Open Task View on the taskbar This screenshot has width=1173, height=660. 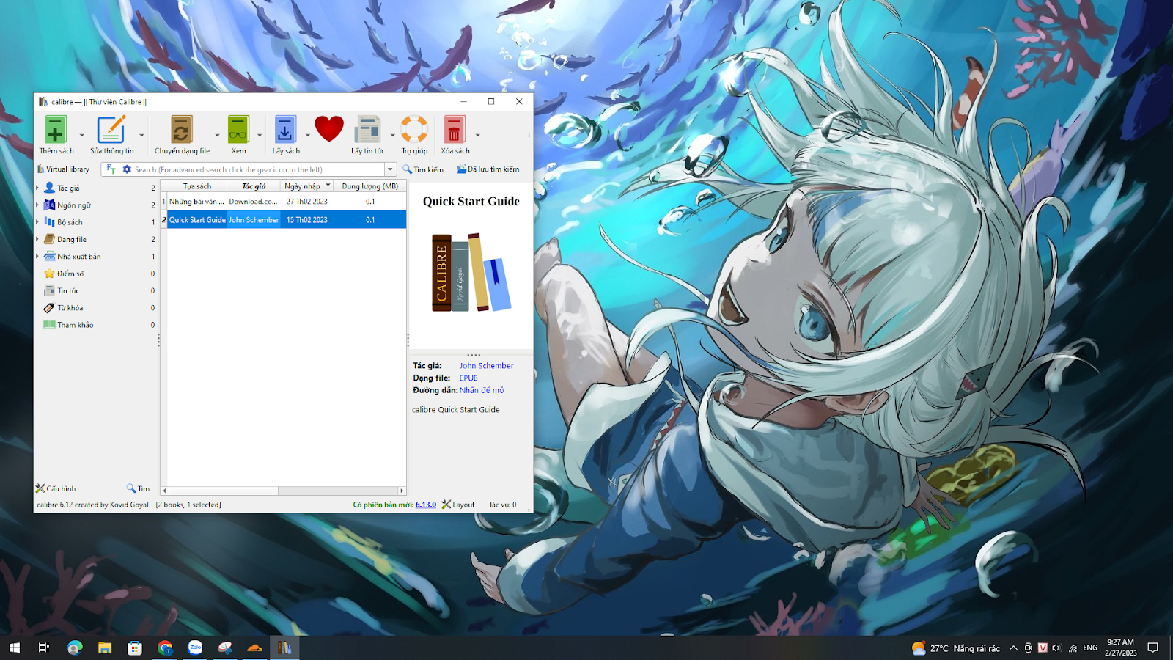(44, 648)
